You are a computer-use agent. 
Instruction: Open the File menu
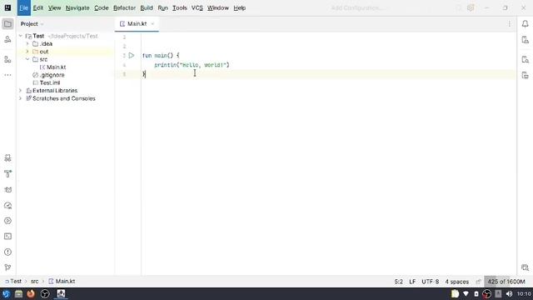point(24,7)
